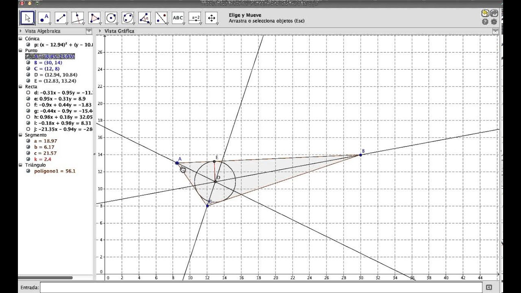The image size is (521, 293).
Task: Select the Angle measurement tool
Action: point(144,18)
